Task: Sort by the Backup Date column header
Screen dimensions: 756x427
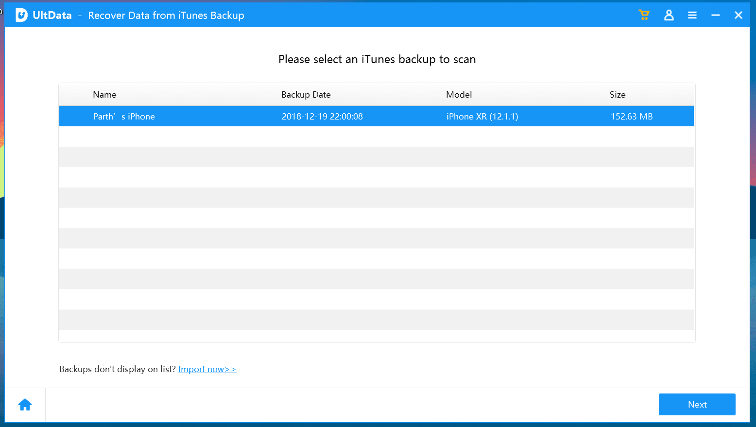Action: click(x=306, y=95)
